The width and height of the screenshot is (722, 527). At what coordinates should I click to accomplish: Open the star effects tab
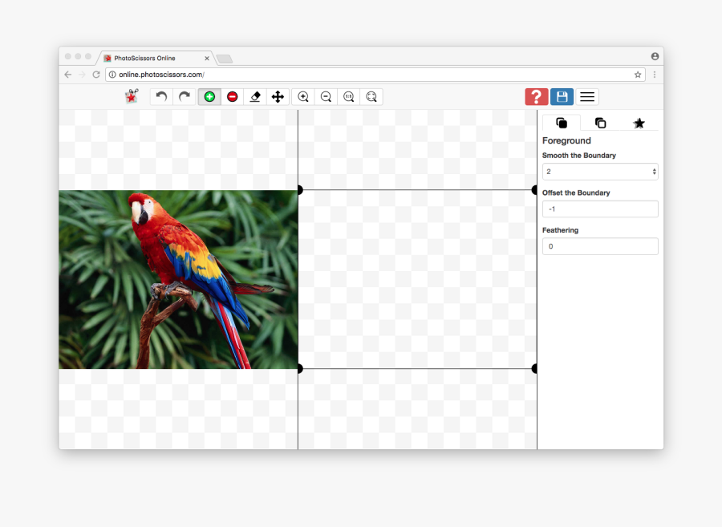point(639,123)
